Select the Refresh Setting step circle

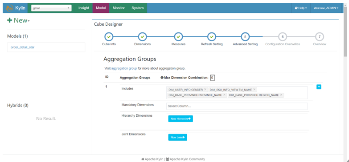click(212, 37)
